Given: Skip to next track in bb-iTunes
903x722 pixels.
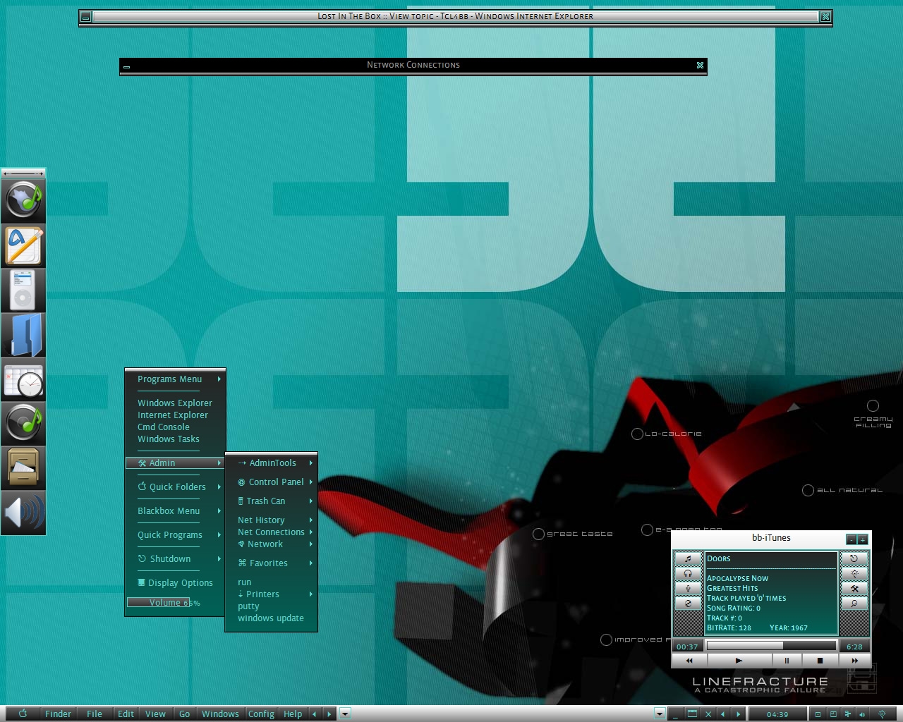Looking at the screenshot, I should coord(854,661).
